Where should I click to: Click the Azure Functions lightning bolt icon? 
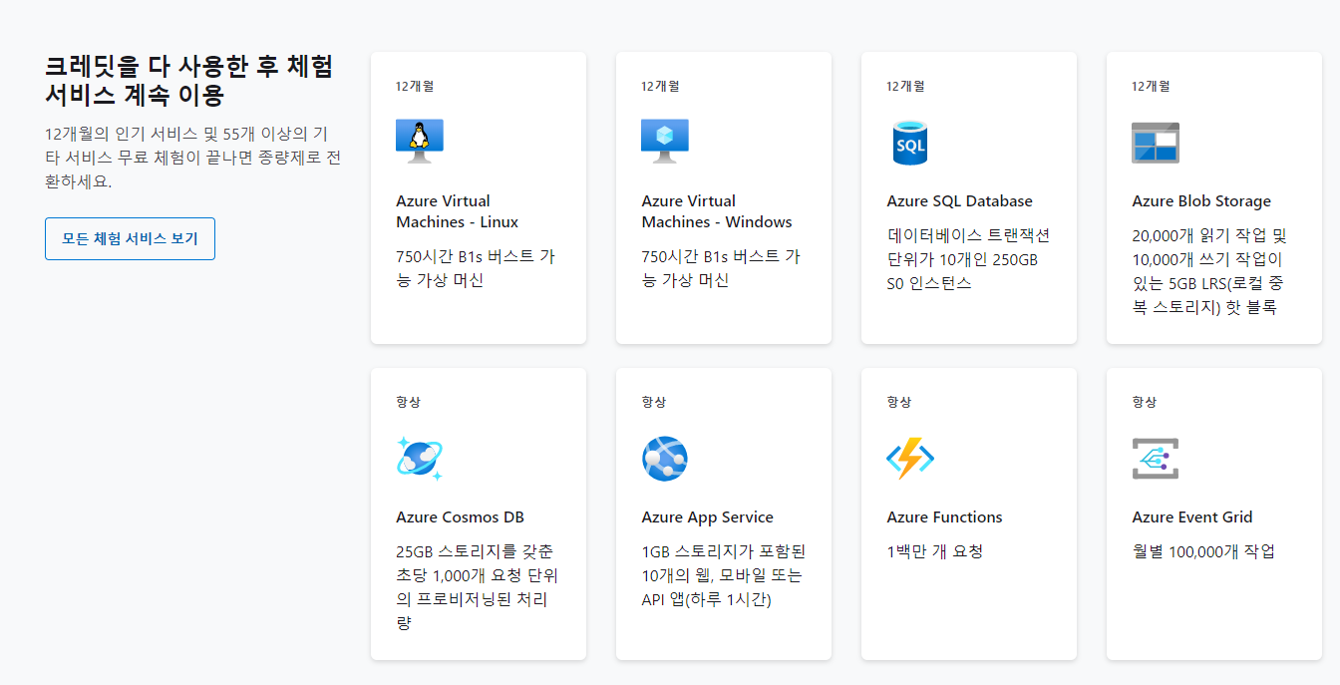coord(910,459)
